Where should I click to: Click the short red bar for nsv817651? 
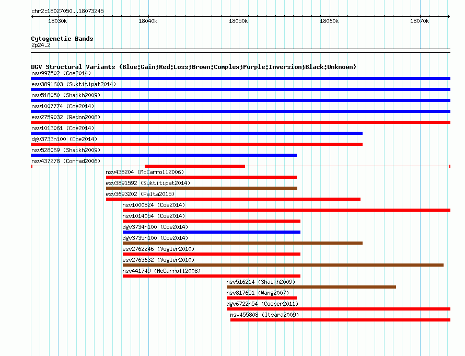[x=262, y=298]
